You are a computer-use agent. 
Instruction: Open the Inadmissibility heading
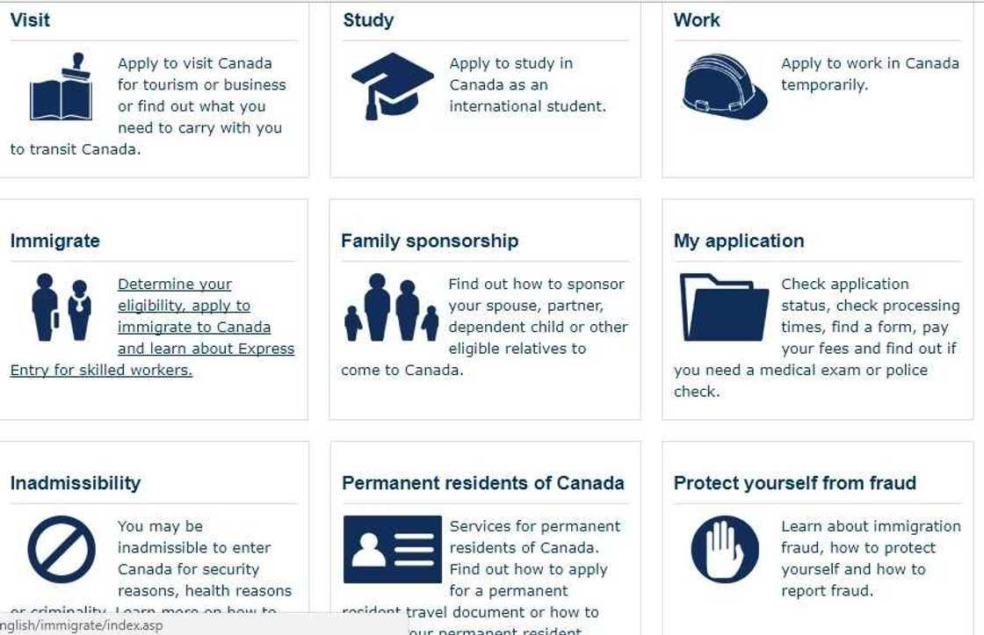click(x=75, y=483)
